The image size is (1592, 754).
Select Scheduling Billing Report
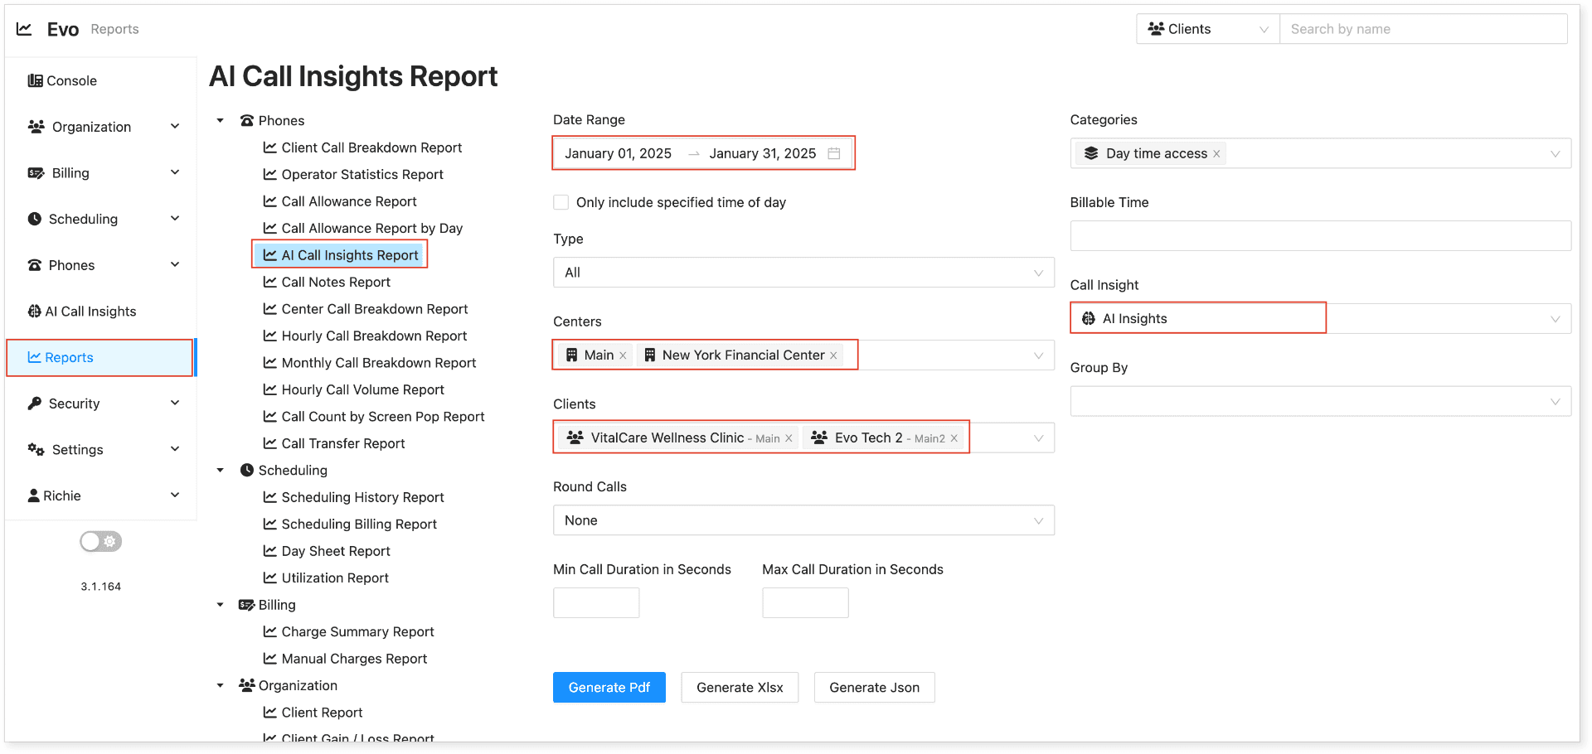[x=359, y=524]
